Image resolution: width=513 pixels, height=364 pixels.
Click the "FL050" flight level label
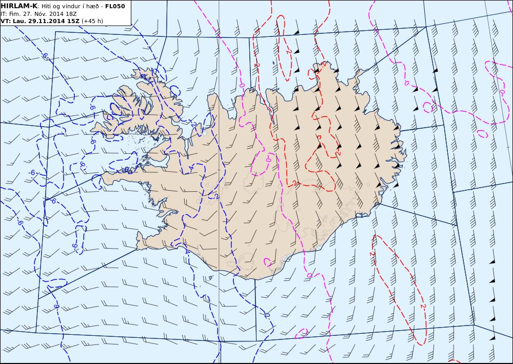tap(115, 6)
